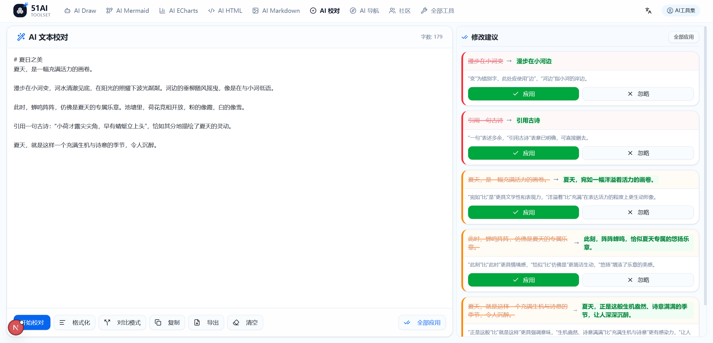
Task: Click the AI工具集 account button
Action: coord(681,11)
